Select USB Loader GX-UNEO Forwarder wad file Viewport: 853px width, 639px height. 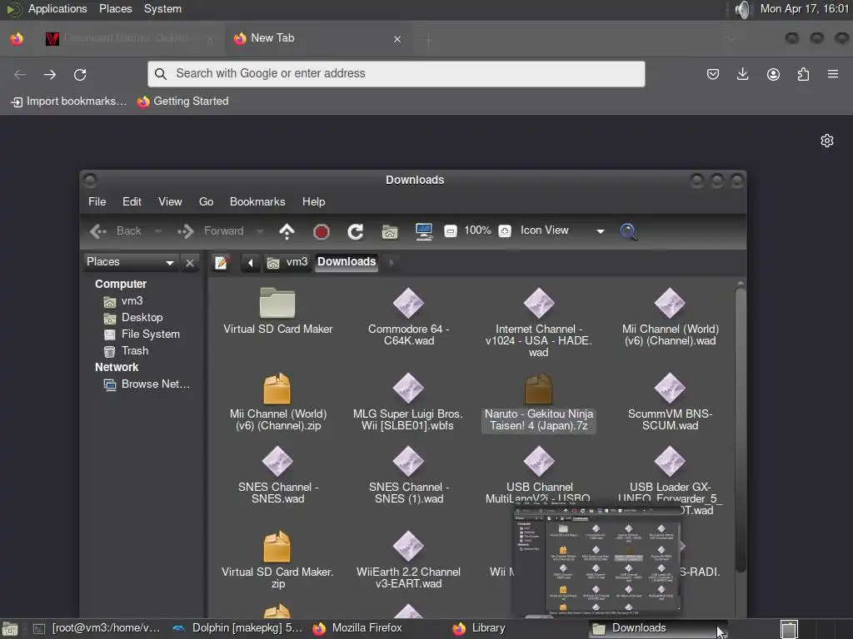point(671,478)
